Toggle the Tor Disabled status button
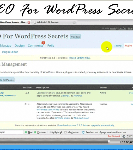 click(x=114, y=136)
